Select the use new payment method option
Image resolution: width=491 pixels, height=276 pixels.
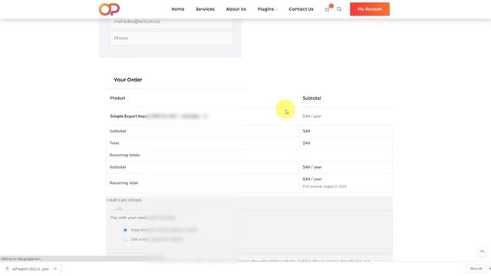(125, 239)
